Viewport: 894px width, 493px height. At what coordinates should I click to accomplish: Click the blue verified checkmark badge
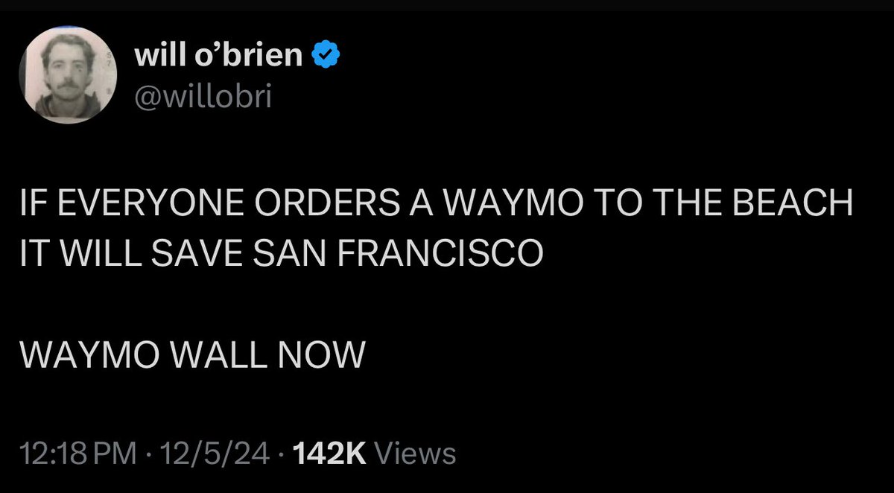tap(326, 56)
